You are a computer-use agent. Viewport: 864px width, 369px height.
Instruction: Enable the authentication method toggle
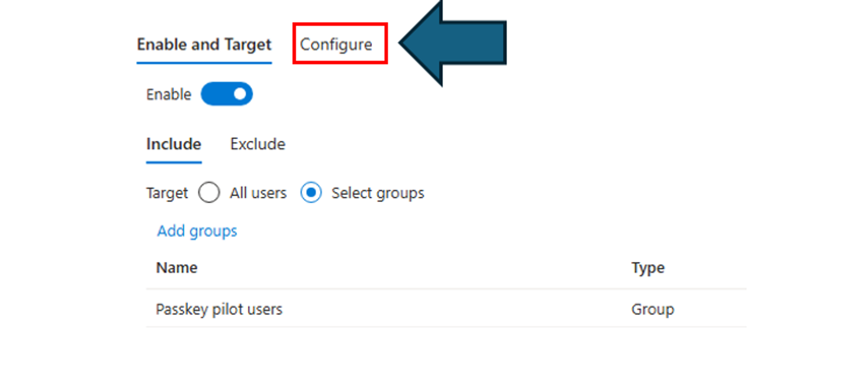tap(227, 94)
